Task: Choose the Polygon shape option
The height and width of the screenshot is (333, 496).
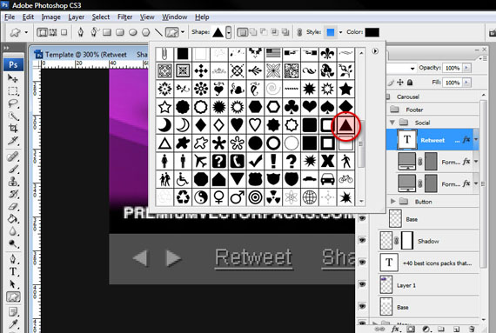Action: [145, 32]
